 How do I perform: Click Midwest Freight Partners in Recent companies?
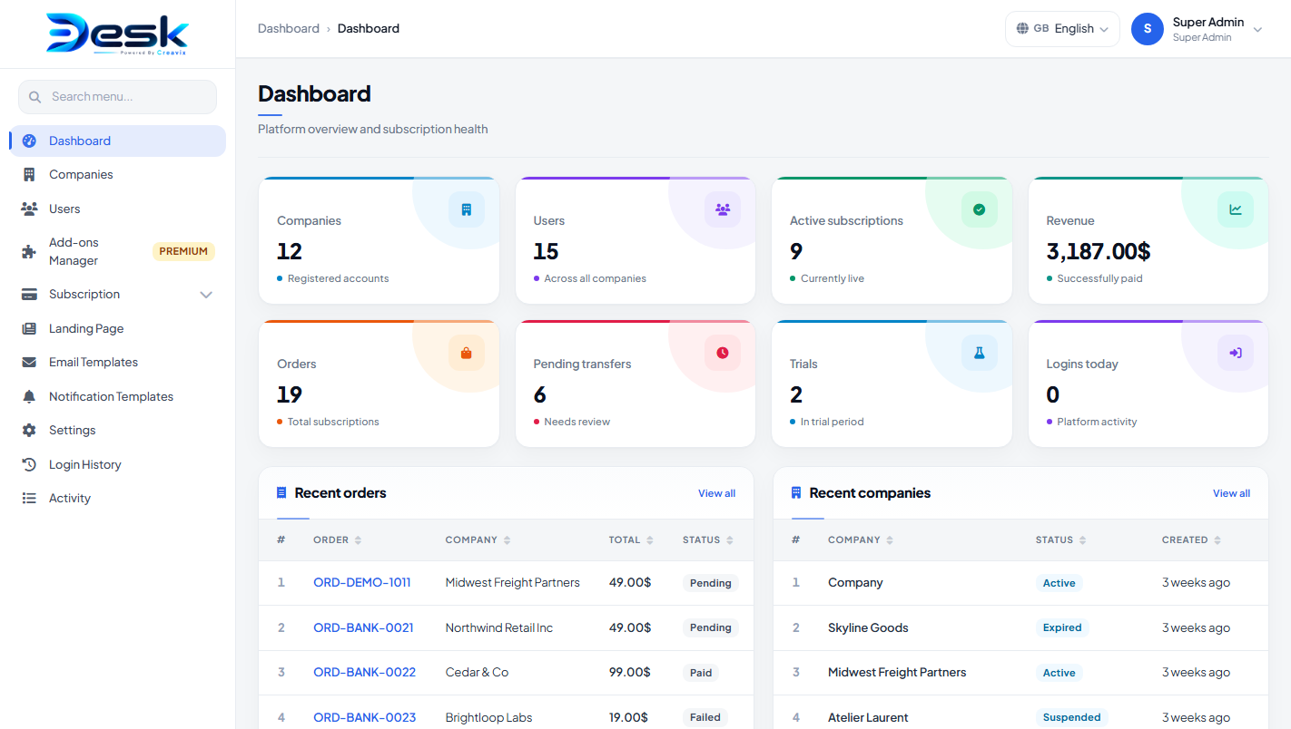(897, 672)
